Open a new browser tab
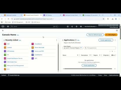 103,15
